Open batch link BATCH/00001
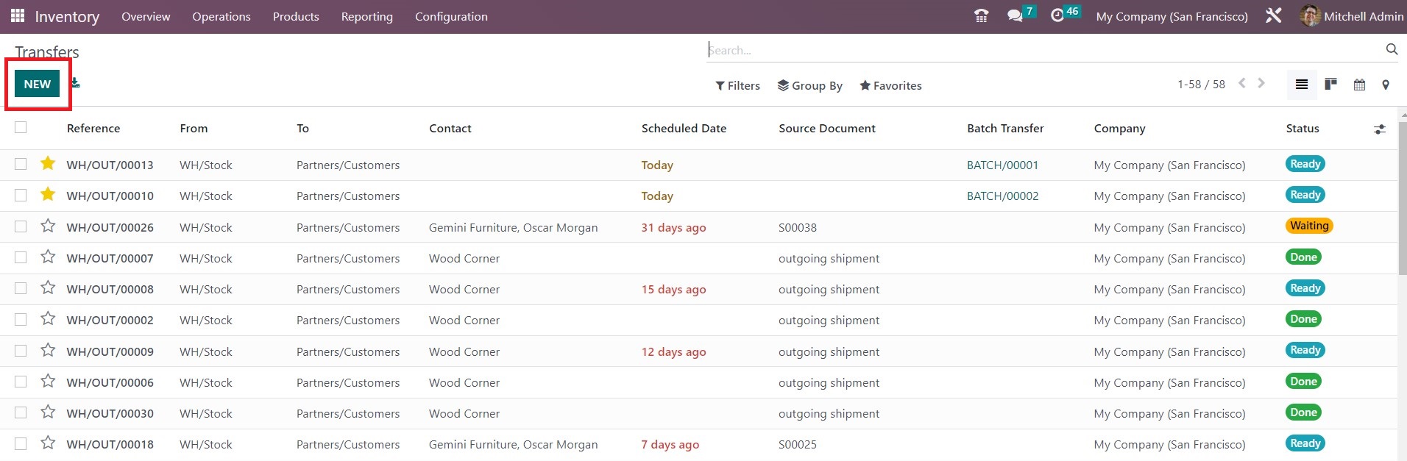Screen dimensions: 1407x461 (1002, 165)
